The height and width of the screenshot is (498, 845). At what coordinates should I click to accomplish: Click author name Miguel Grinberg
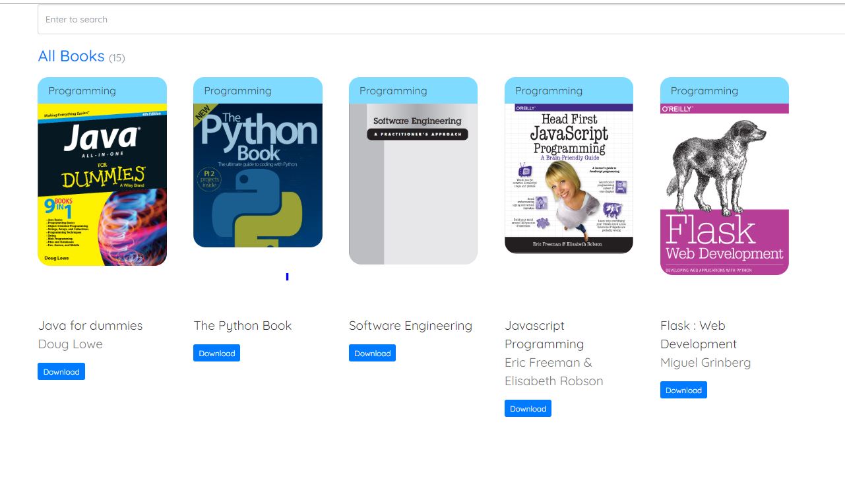705,363
